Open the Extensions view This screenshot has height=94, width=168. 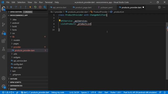pos(3,41)
